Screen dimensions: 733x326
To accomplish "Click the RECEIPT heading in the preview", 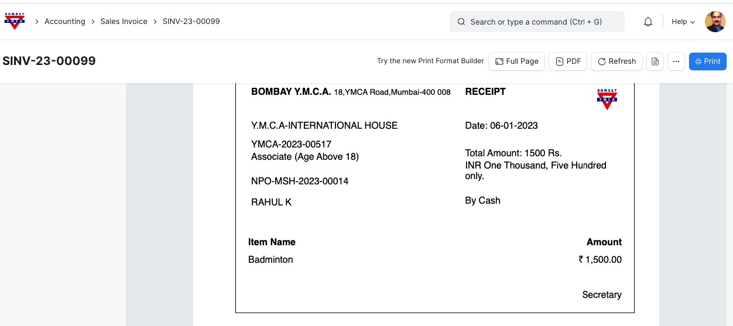I will pos(485,92).
